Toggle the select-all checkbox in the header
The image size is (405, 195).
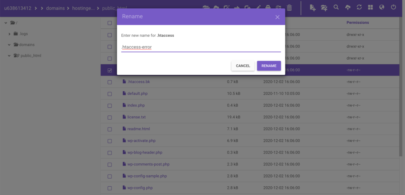click(x=110, y=23)
